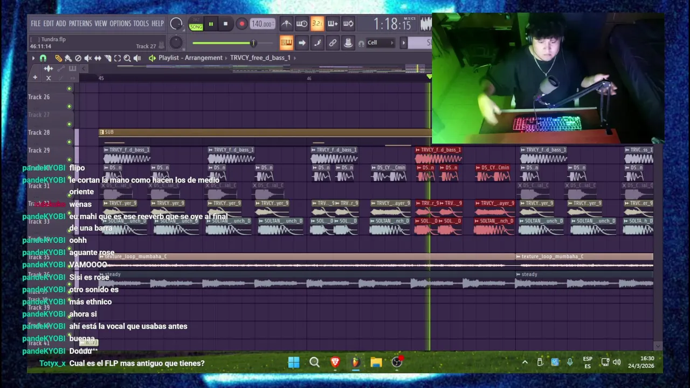Open the SUB clip menu icon
Viewport: 690px width, 388px height.
(101, 132)
